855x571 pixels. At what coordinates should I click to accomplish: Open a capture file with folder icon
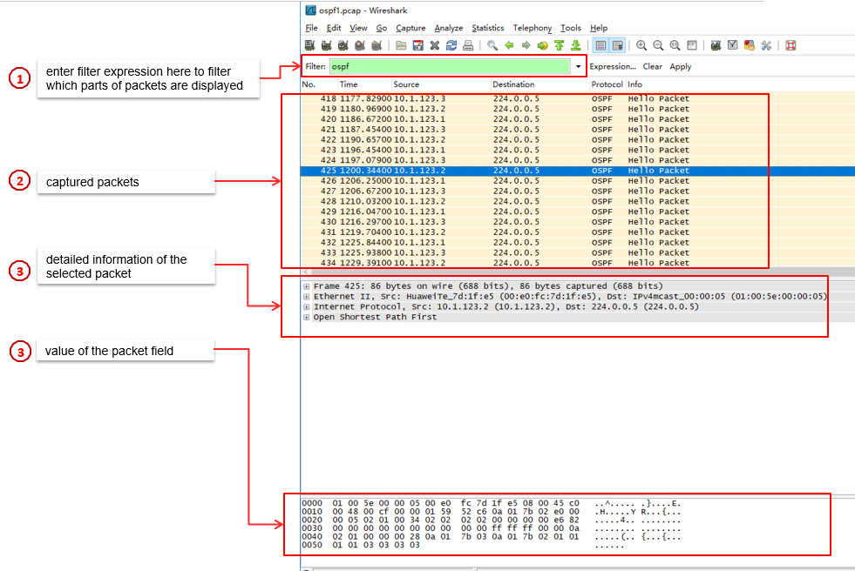(401, 46)
